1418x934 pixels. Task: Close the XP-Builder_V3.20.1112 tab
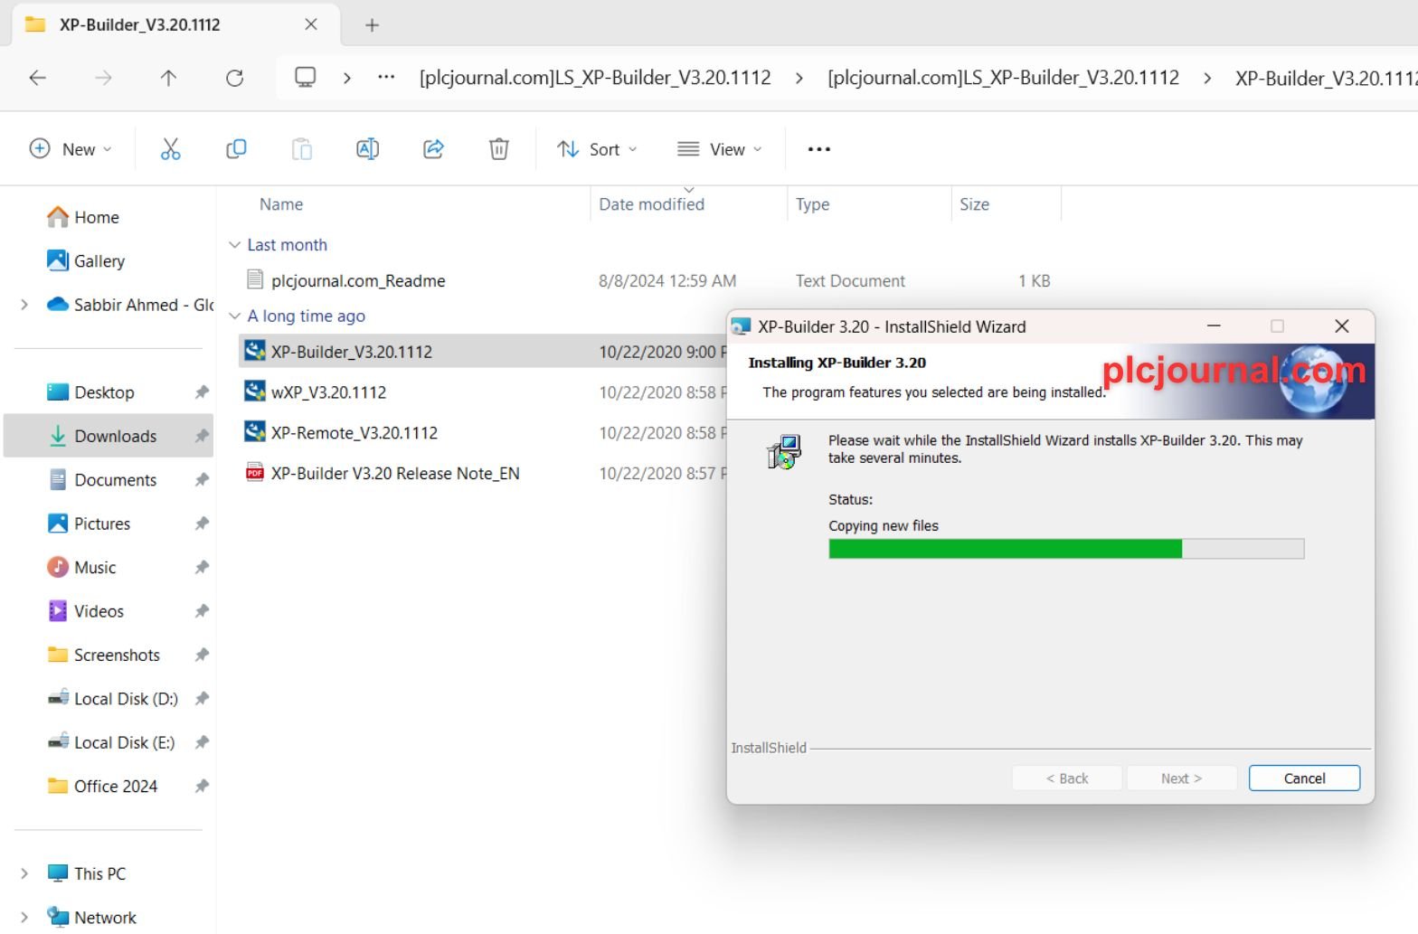(311, 24)
